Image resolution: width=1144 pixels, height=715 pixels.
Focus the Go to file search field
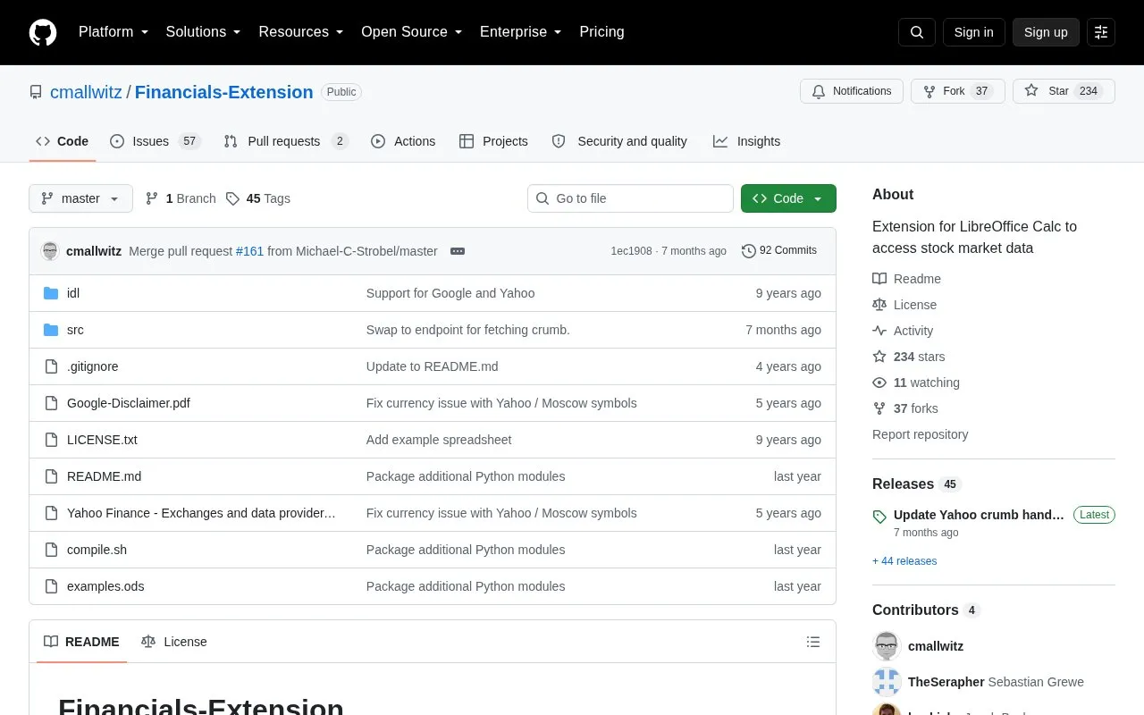(630, 198)
